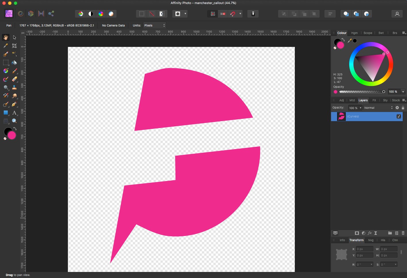
Task: Select the Paint Brush tool
Action: pyautogui.click(x=14, y=71)
